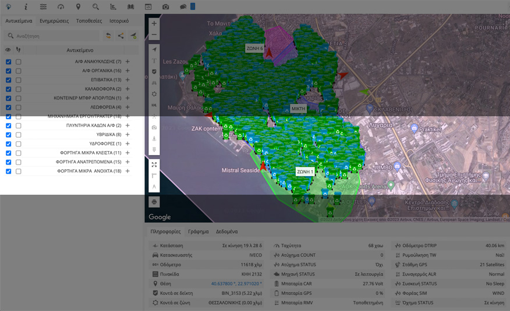Image resolution: width=510 pixels, height=311 pixels.
Task: Click the share icon beside search box
Action: [121, 36]
